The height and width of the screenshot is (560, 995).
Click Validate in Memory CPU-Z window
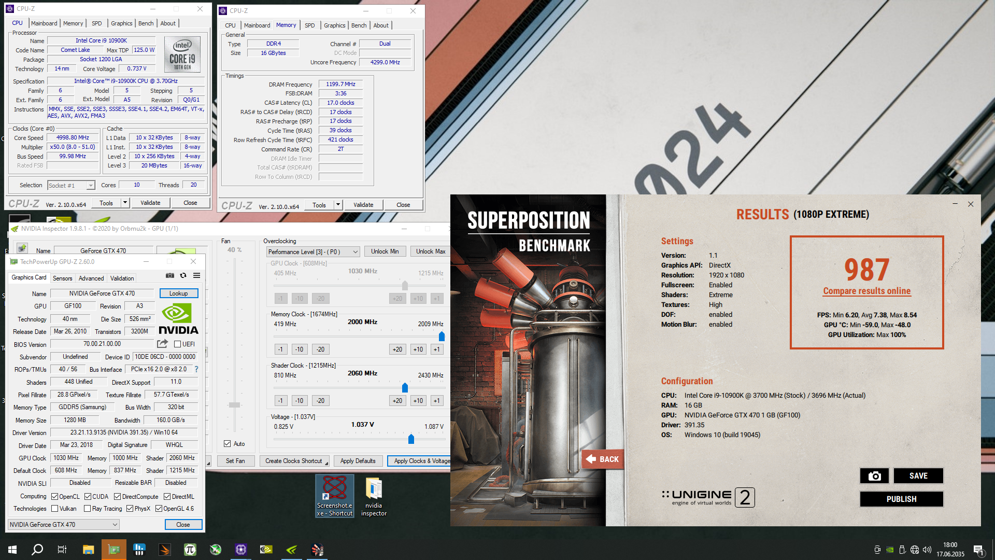[363, 205]
